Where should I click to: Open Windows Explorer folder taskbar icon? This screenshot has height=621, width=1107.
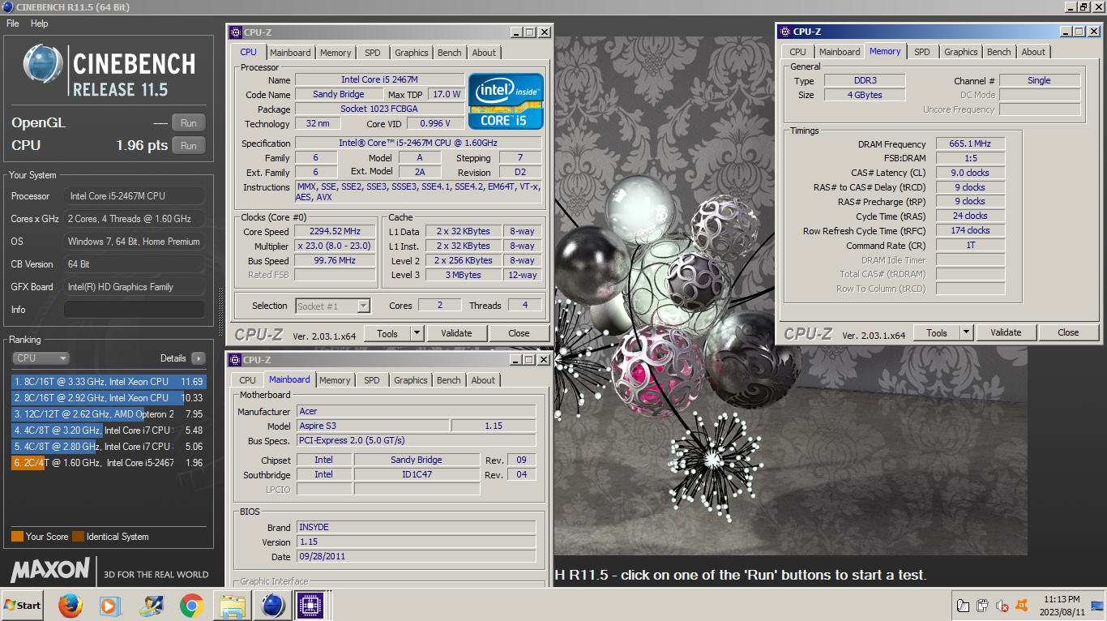tap(233, 606)
